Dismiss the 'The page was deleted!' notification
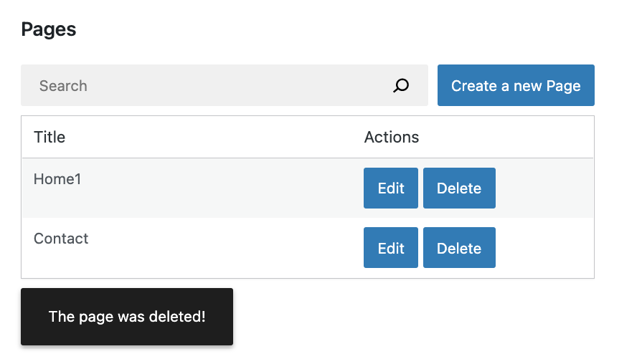The height and width of the screenshot is (364, 642). click(x=127, y=317)
